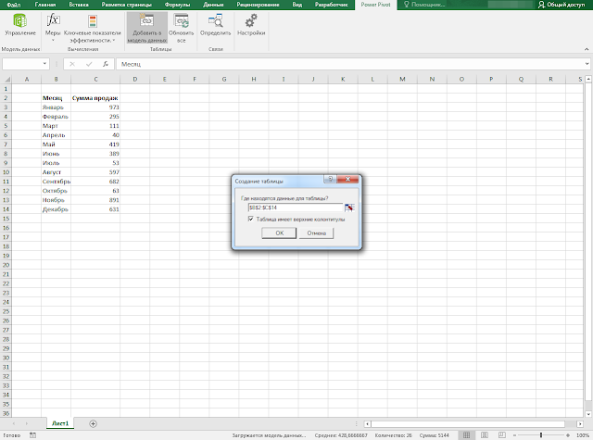Zoom out using minus button
The image size is (593, 440).
(514, 435)
